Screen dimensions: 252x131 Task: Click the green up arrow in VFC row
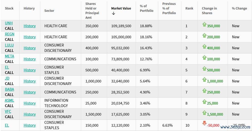tap(204, 113)
